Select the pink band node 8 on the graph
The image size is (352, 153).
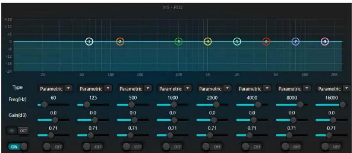pyautogui.click(x=325, y=41)
